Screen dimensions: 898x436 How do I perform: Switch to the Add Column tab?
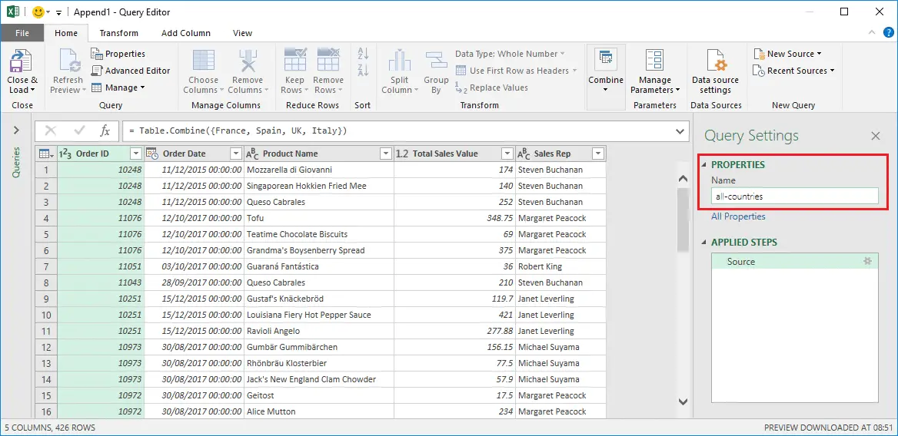[x=186, y=33]
